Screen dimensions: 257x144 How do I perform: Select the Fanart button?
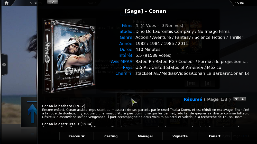pos(215,136)
